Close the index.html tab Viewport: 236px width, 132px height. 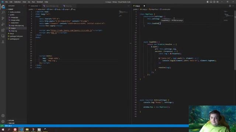(40, 6)
